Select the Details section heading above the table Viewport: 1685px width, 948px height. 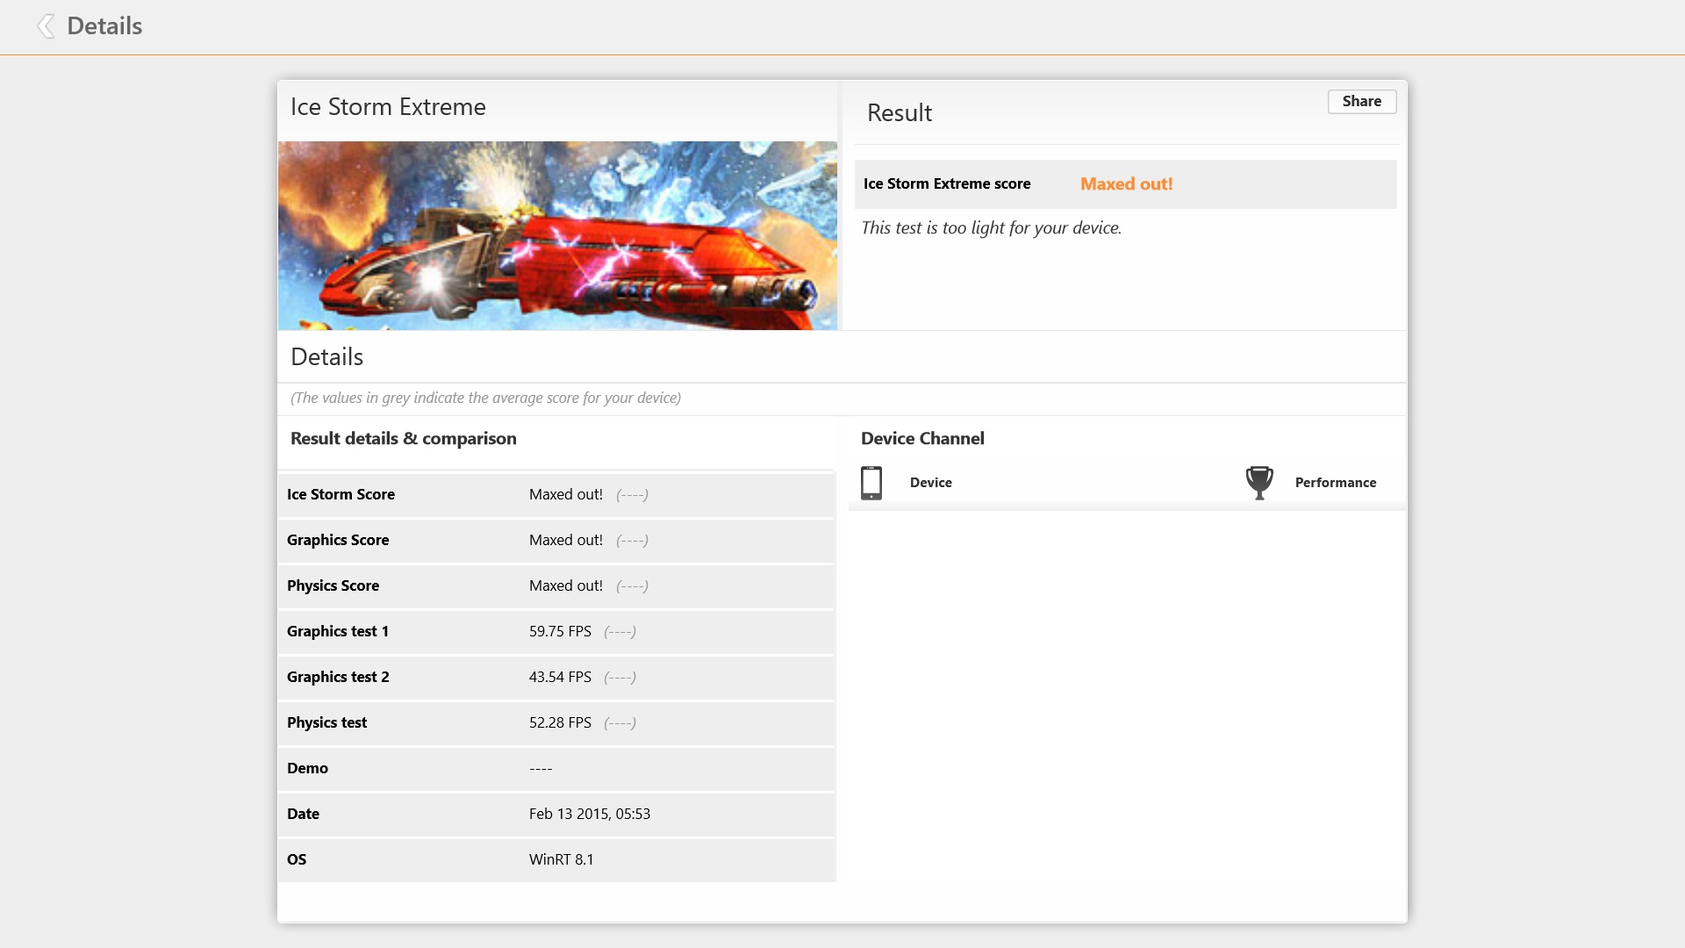pyautogui.click(x=326, y=357)
